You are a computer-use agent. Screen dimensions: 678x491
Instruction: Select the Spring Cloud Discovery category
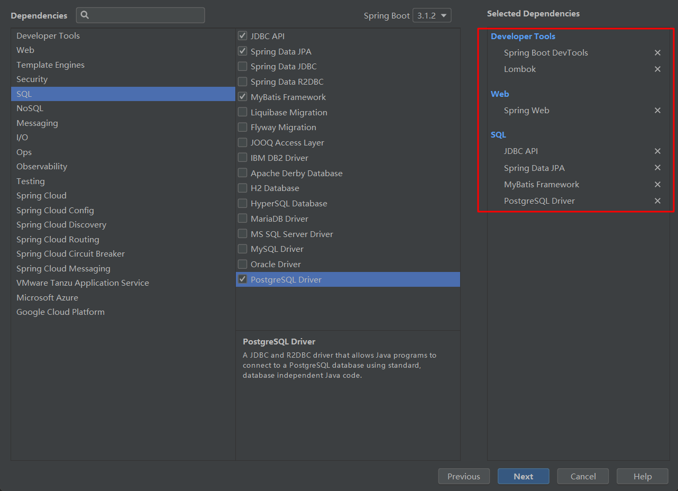click(123, 225)
